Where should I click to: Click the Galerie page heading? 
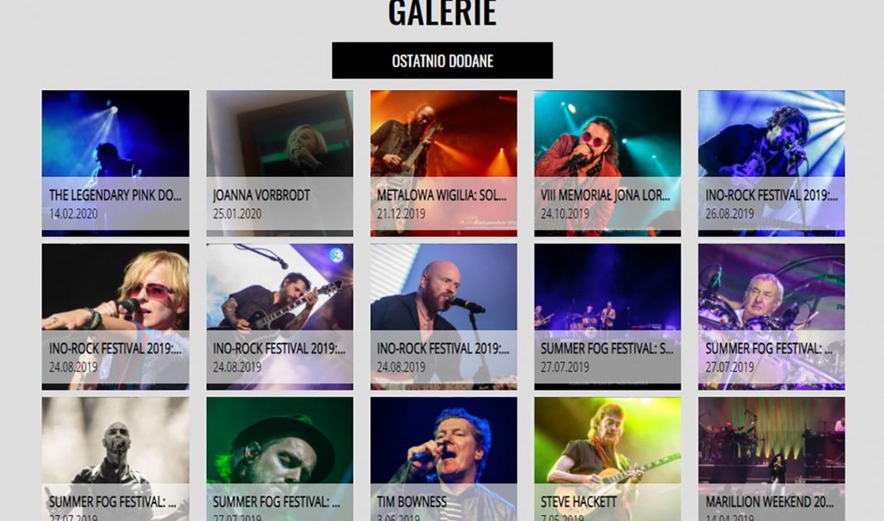coord(442,12)
